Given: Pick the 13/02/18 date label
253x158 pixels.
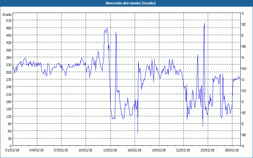Looking at the screenshot, I should [x=110, y=150].
